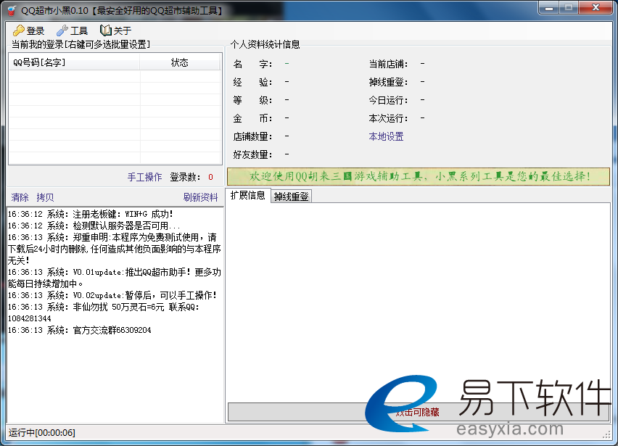Minimize the QQ超市小黑 window
Viewport: 618px width, 446px height.
(549, 7)
